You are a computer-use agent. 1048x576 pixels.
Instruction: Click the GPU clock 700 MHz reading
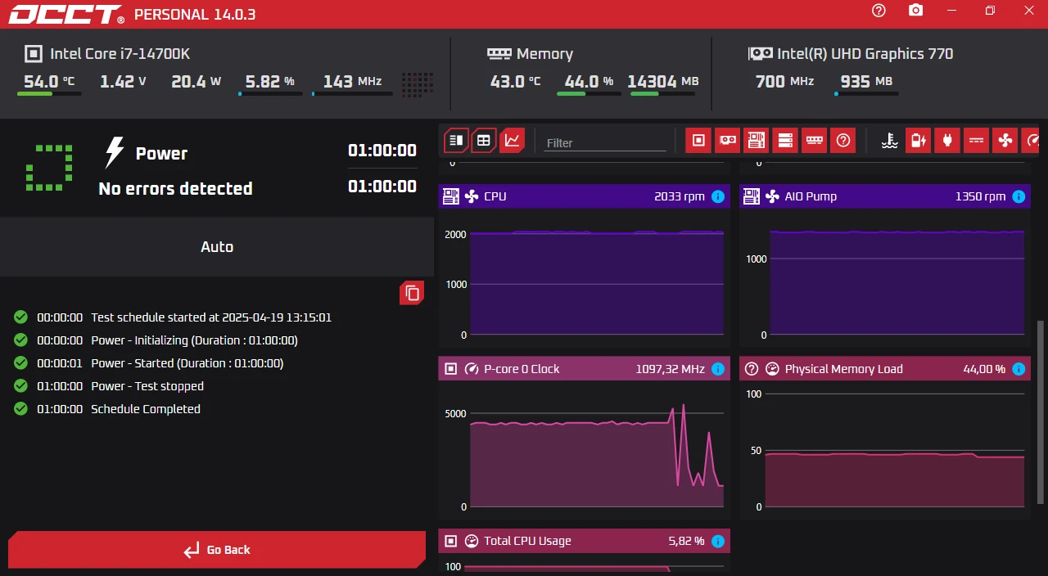click(784, 81)
